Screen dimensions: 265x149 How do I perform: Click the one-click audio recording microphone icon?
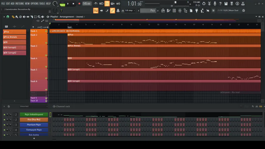click(215, 4)
